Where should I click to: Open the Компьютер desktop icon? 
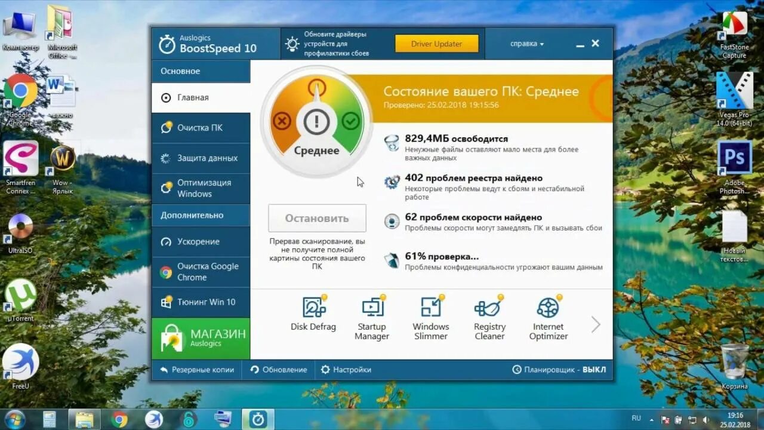[20, 30]
